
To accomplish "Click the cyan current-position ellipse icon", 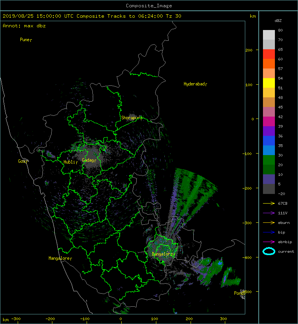I will (269, 251).
